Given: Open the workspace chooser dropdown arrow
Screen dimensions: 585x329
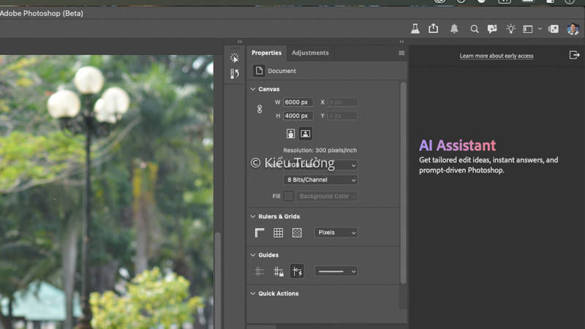Looking at the screenshot, I should pos(540,29).
